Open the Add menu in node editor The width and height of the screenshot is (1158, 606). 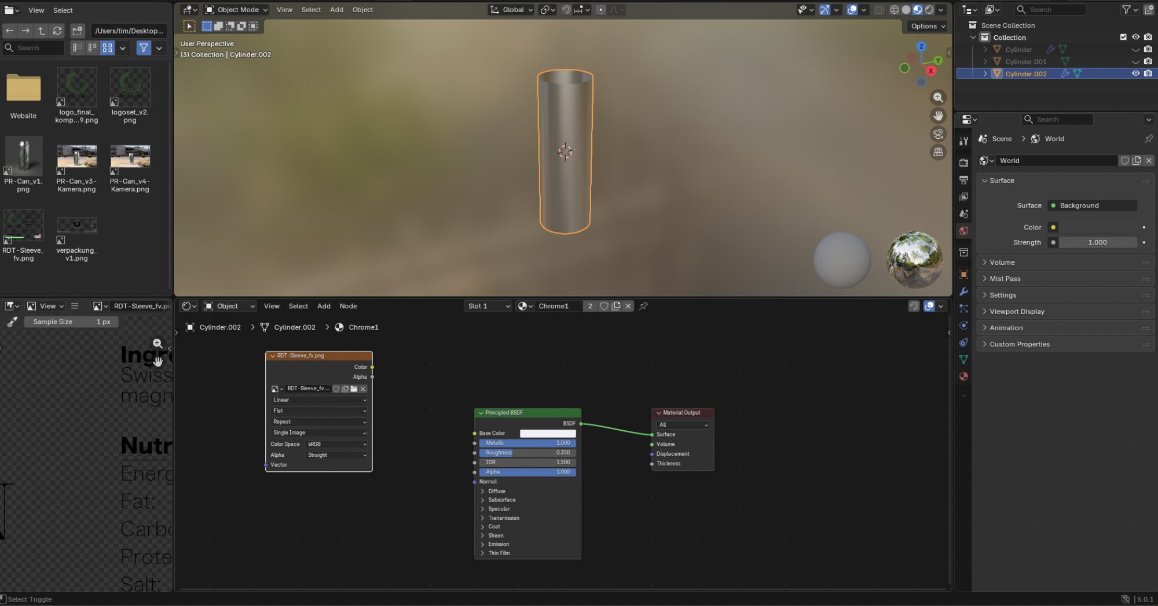(x=324, y=306)
